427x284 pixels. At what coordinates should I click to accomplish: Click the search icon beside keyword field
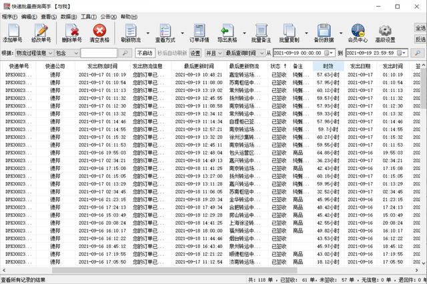pyautogui.click(x=125, y=53)
